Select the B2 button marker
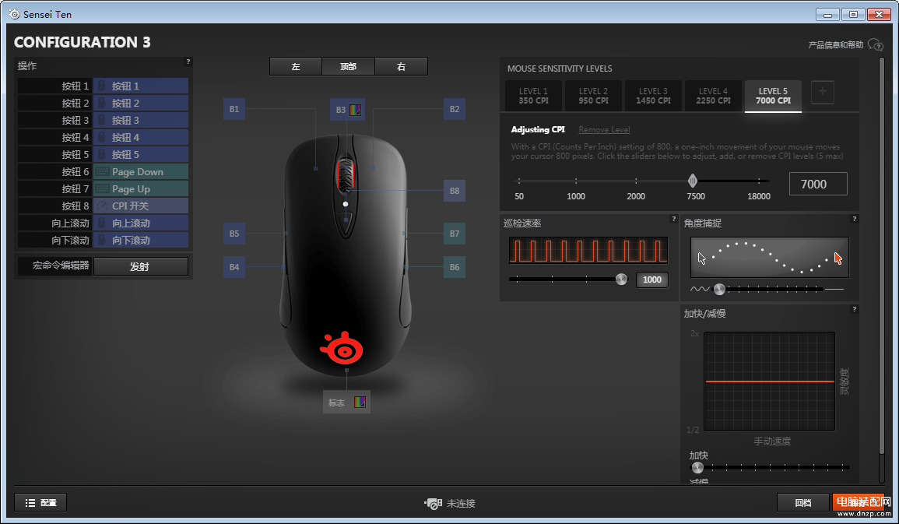Viewport: 899px width, 524px height. pos(455,109)
